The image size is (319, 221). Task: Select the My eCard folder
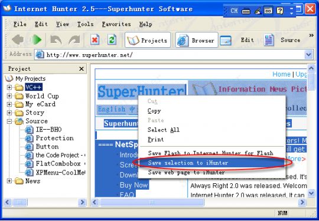click(40, 104)
